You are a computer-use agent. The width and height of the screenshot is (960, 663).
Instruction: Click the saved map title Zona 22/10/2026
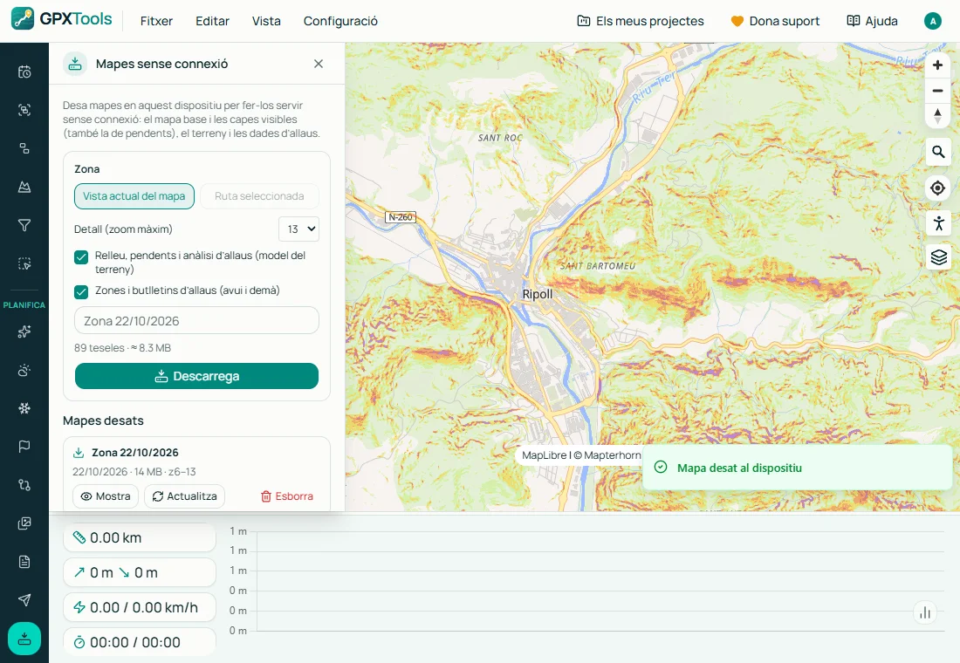point(134,453)
